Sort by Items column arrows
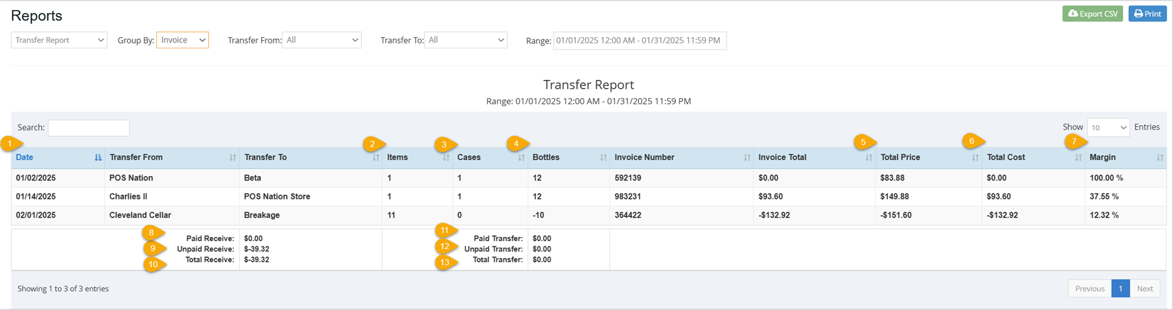The image size is (1173, 310). pyautogui.click(x=446, y=158)
